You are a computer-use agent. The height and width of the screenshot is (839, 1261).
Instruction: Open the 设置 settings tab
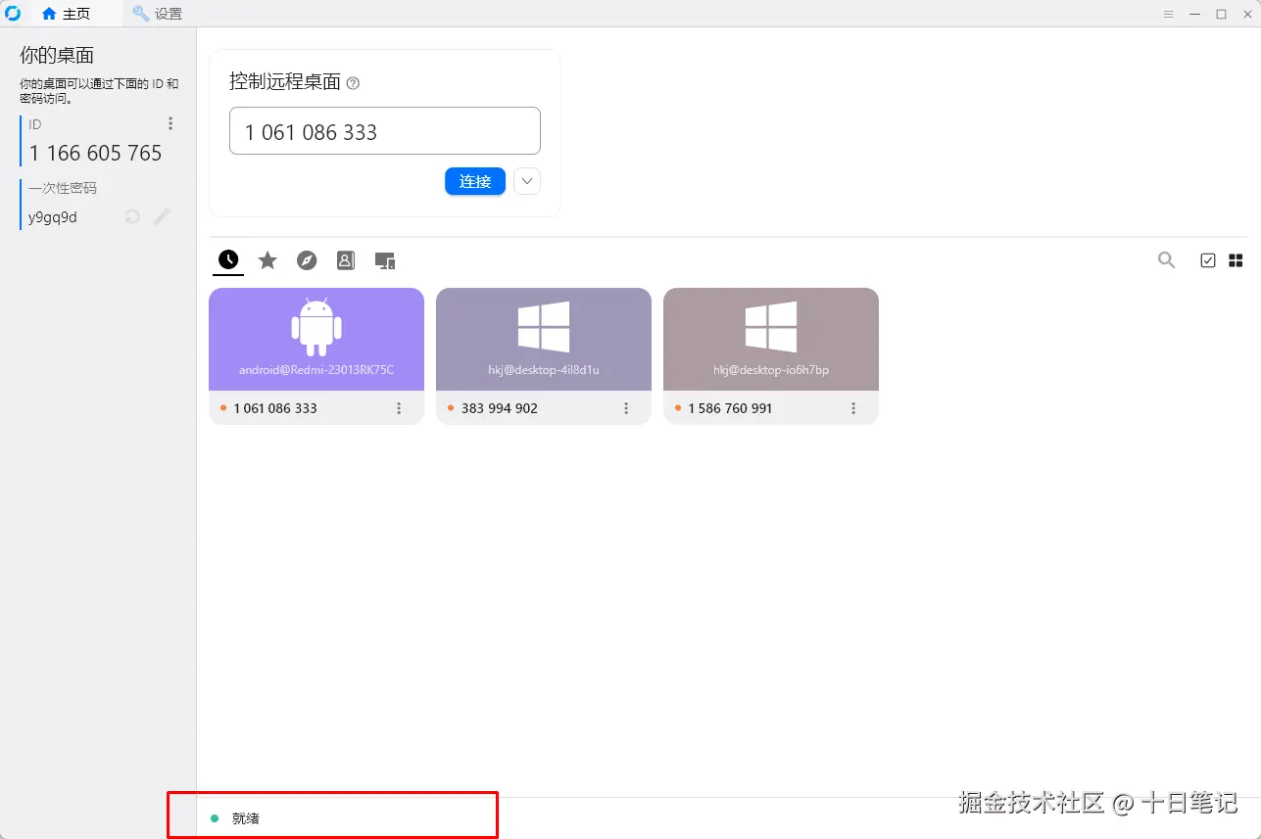(x=157, y=14)
